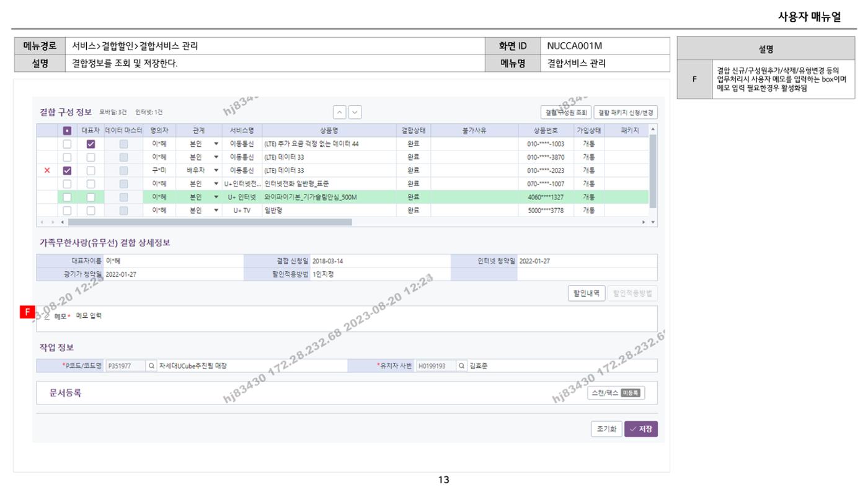Click 차세대UCube추진팀 매장 text

click(x=193, y=366)
